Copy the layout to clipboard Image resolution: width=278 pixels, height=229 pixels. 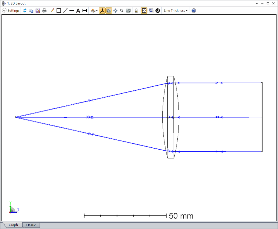coord(31,11)
